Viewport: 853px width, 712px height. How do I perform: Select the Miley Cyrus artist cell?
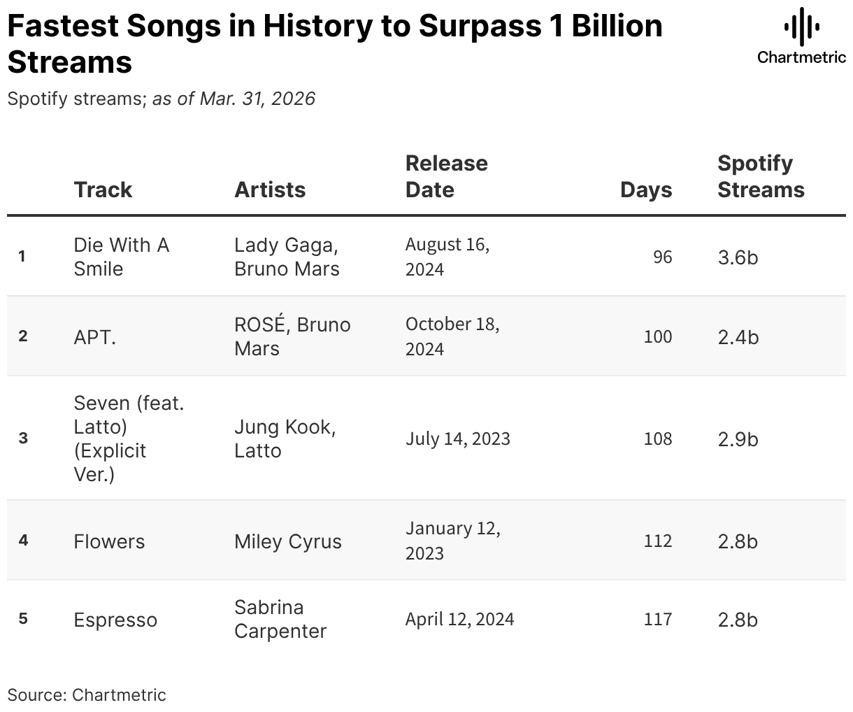288,541
